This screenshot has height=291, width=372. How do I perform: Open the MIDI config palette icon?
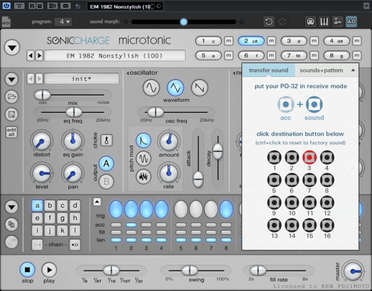311,21
